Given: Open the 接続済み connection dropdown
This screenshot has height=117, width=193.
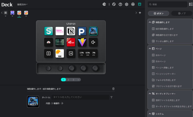Looking at the screenshot, I should point(22,4).
